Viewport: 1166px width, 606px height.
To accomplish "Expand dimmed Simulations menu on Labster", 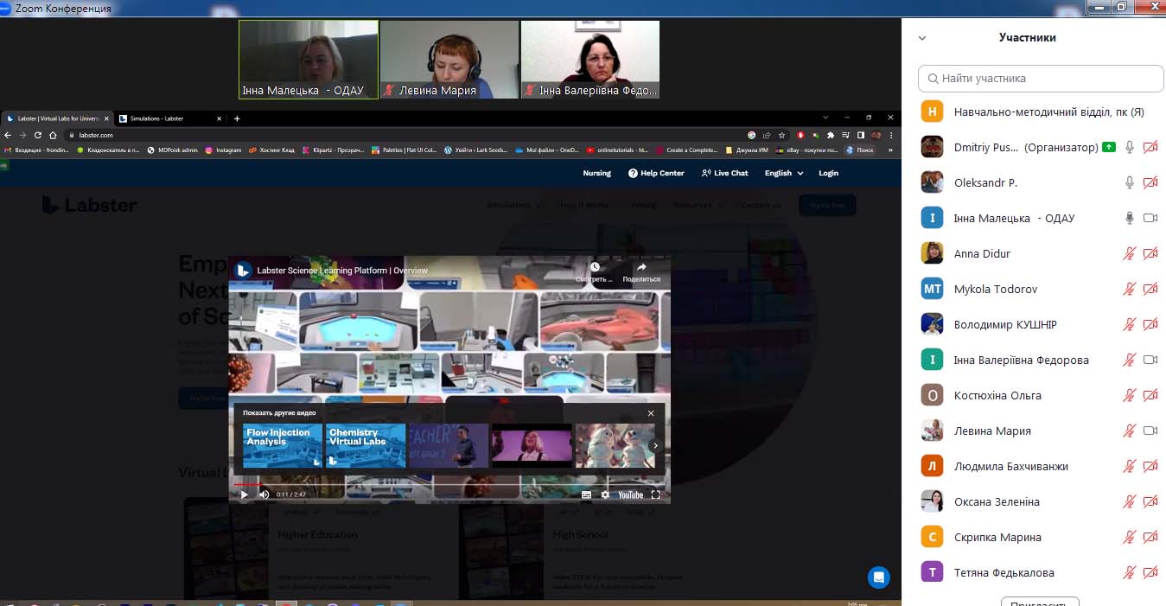I will pos(515,205).
